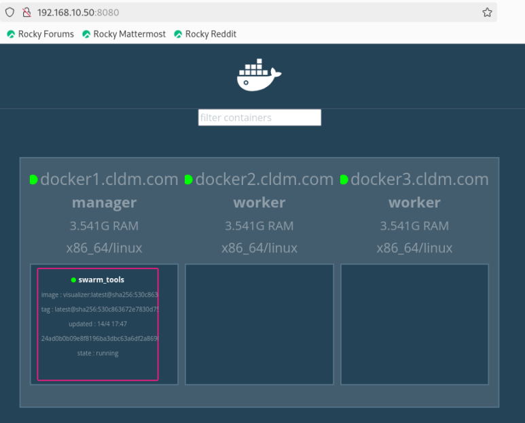Click x86_64/linux under docker2 node
525x423 pixels.
[259, 248]
